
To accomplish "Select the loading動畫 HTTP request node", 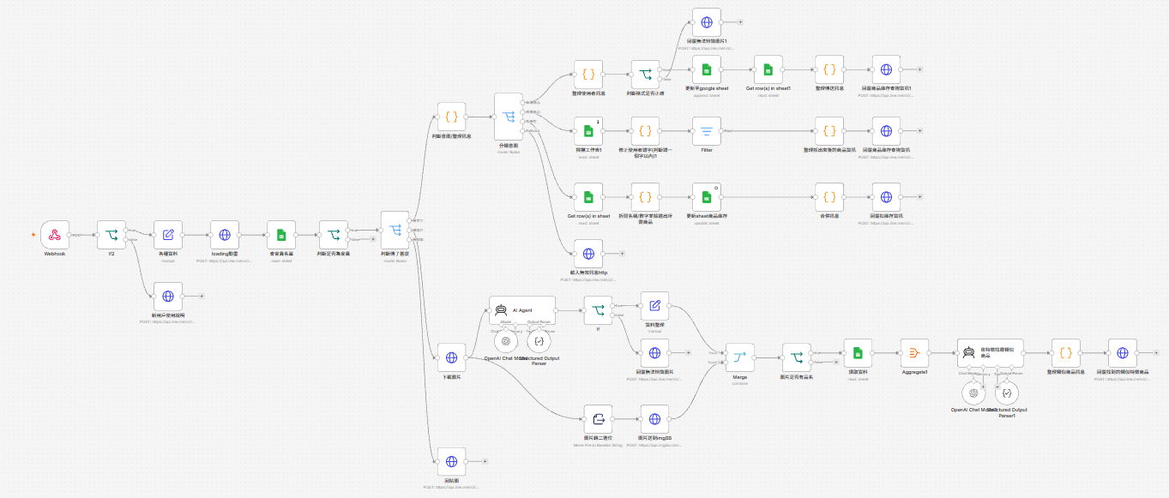I will (225, 235).
